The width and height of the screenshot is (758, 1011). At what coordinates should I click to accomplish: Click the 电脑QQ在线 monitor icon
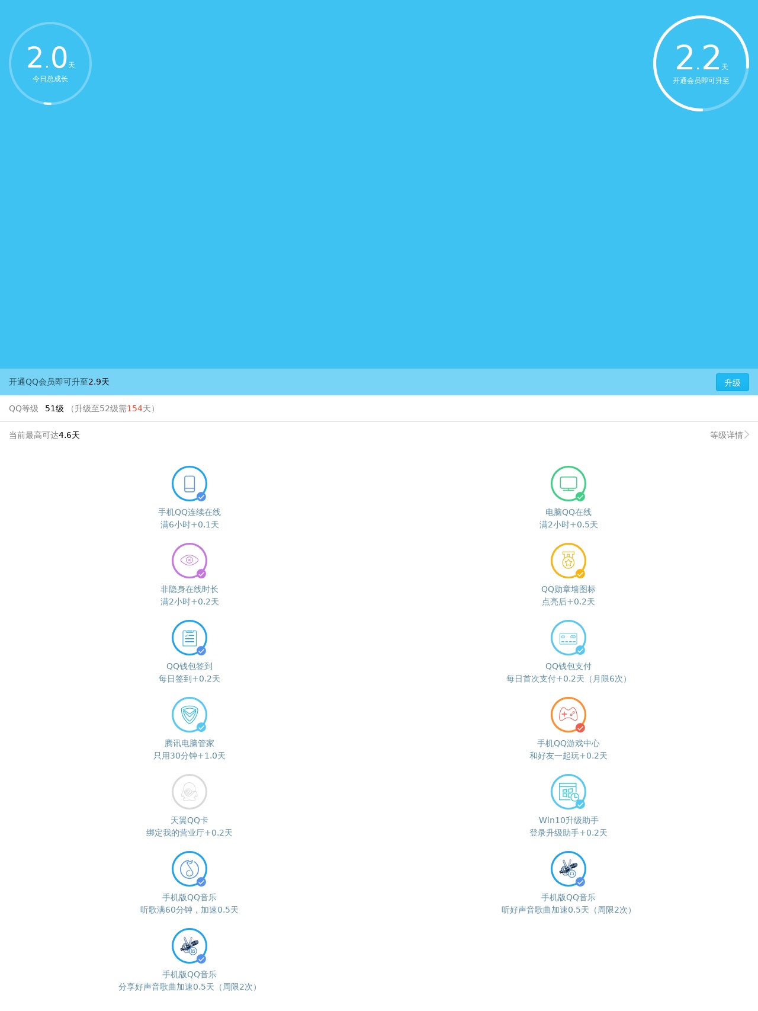tap(568, 484)
